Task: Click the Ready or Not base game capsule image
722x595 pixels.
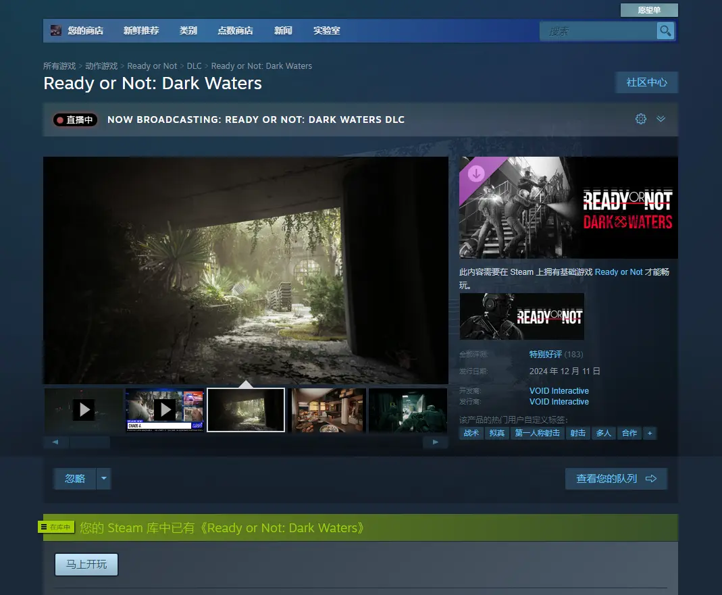Action: (521, 316)
